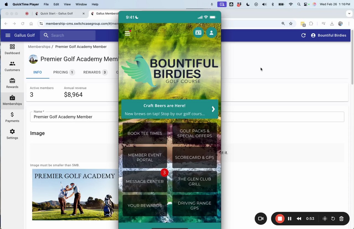
Task: Close the Quick Start - Gallus Golf tab
Action: coord(84,14)
